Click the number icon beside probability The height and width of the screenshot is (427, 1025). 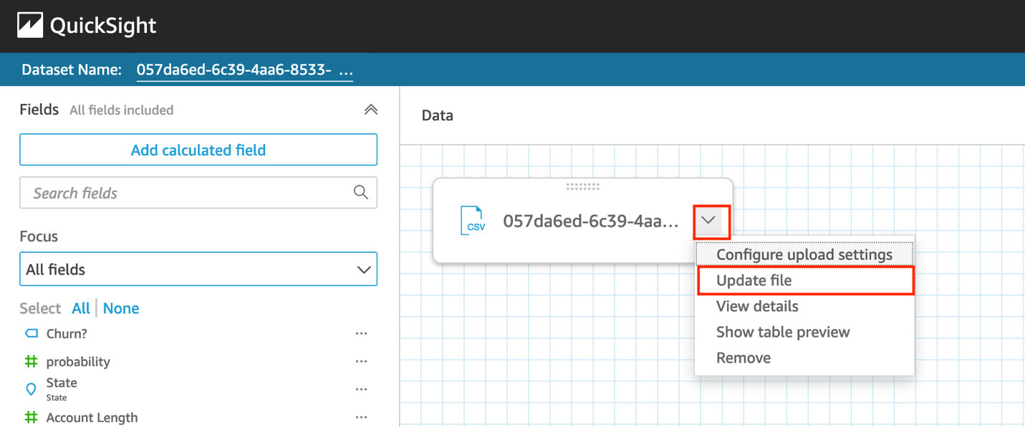pos(31,362)
